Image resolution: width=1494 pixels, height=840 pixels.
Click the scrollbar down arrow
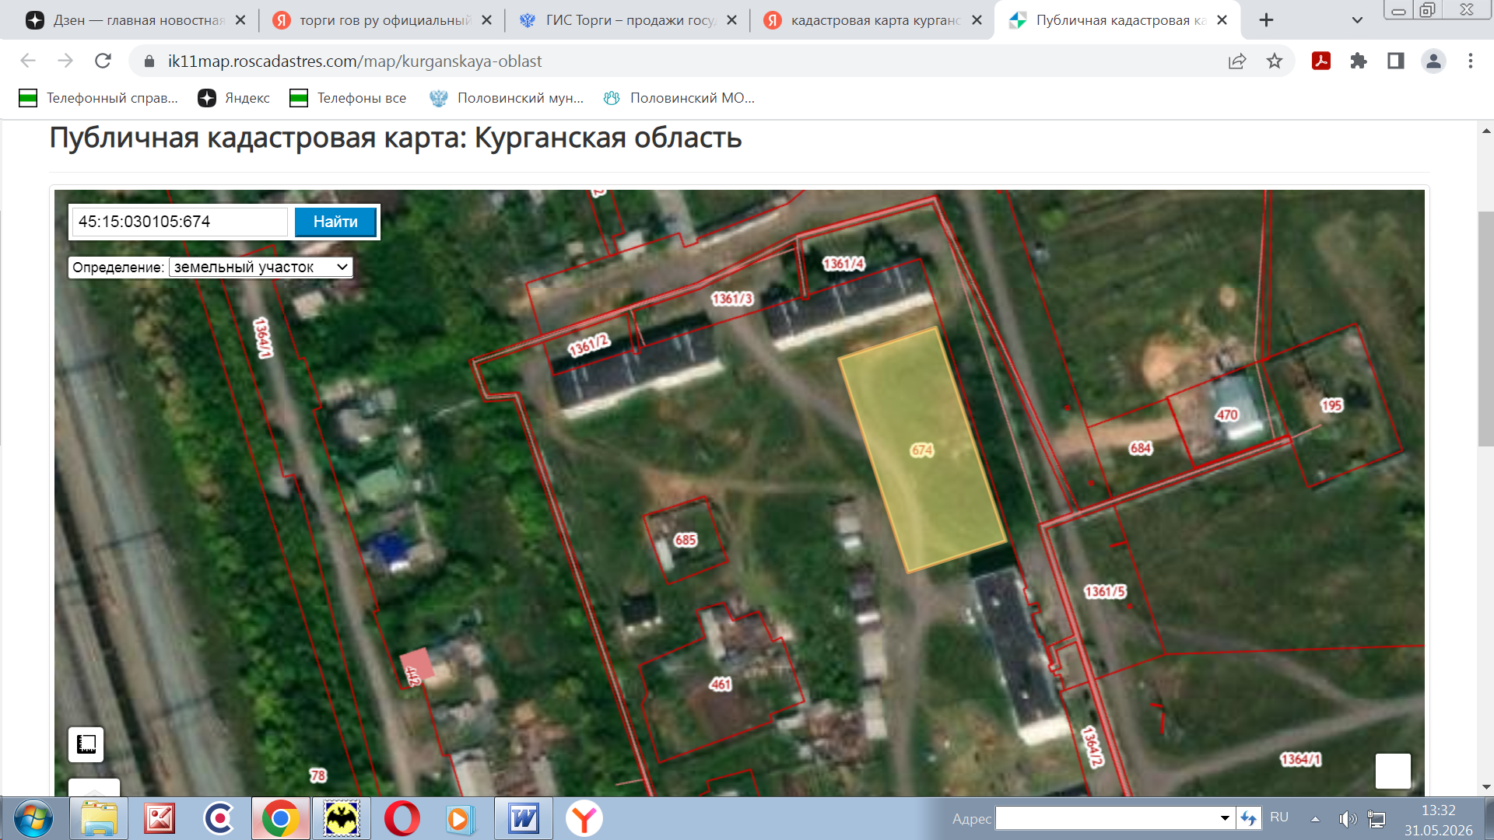tap(1485, 787)
